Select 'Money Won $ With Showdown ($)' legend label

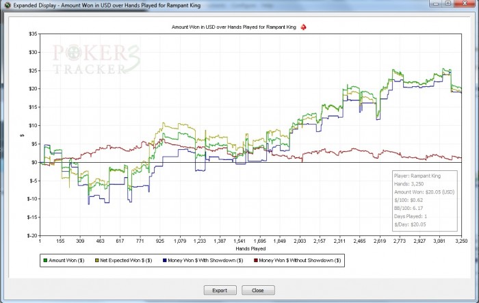click(x=205, y=261)
